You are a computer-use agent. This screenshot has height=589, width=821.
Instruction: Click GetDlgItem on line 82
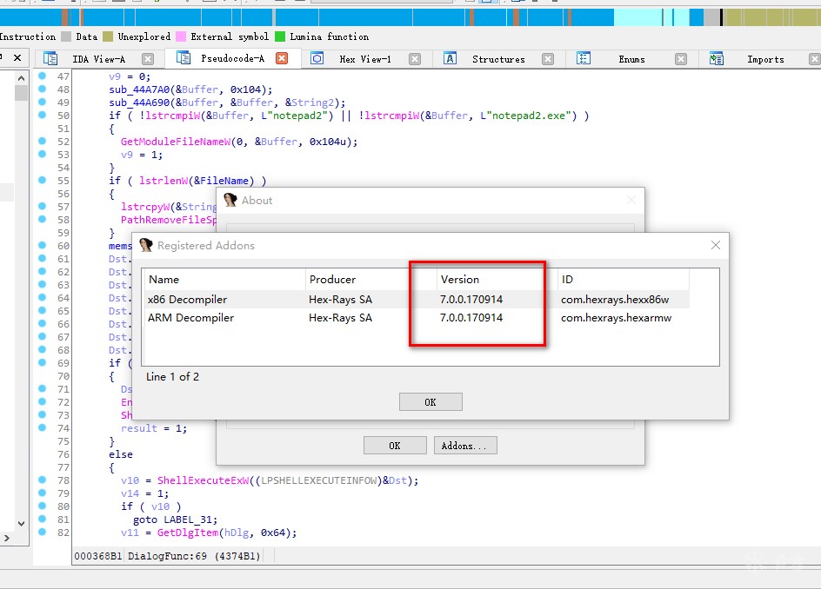pyautogui.click(x=188, y=533)
